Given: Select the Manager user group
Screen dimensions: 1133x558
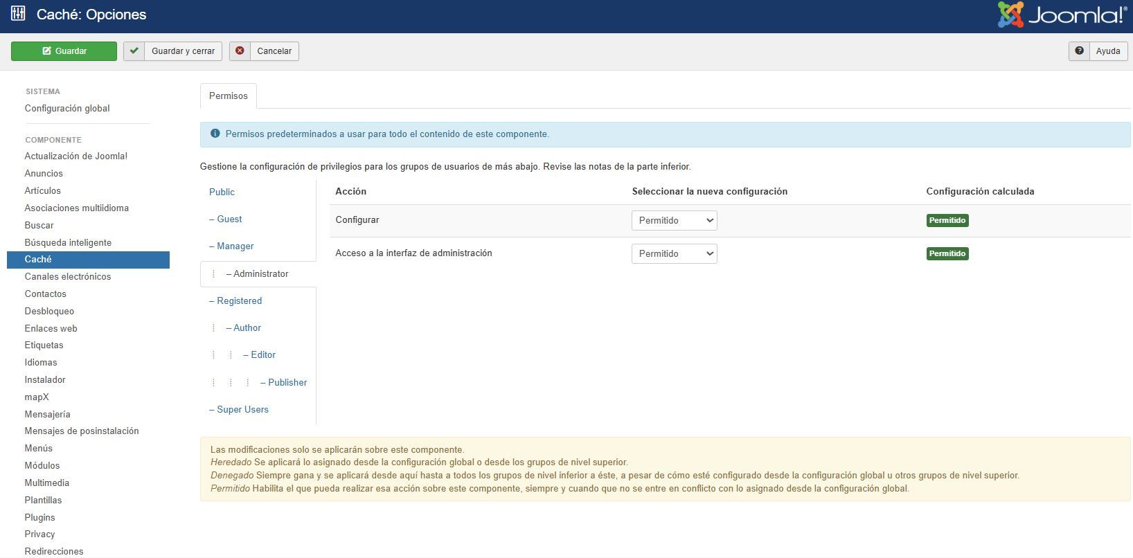Looking at the screenshot, I should pyautogui.click(x=235, y=246).
